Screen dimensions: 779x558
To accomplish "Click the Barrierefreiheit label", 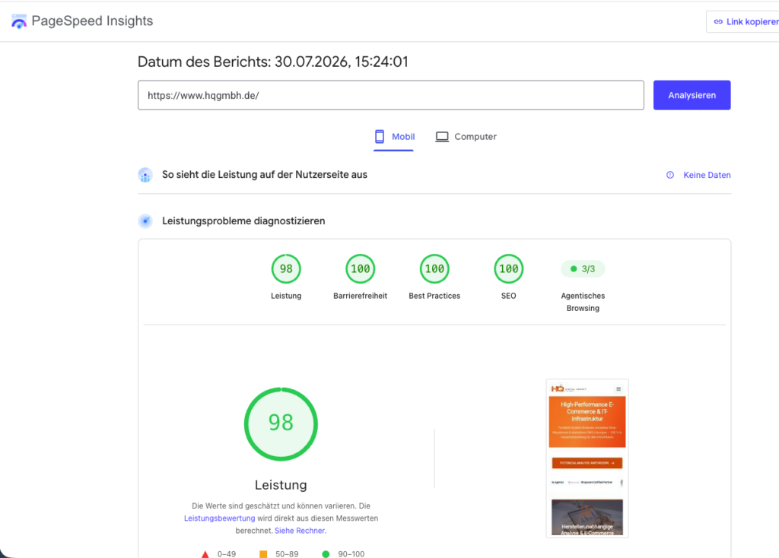I will pyautogui.click(x=360, y=296).
